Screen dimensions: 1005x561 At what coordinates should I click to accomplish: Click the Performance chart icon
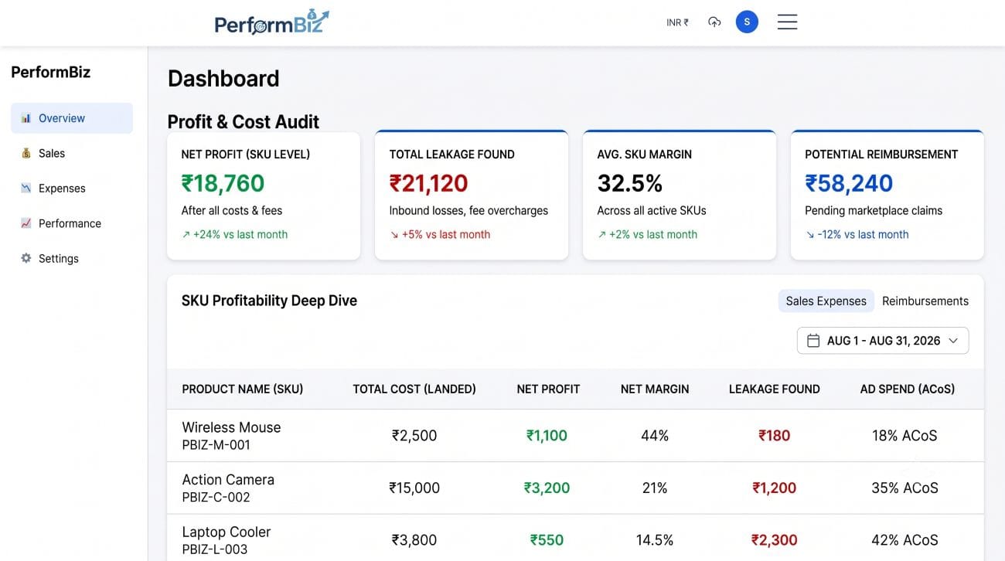[x=26, y=223]
